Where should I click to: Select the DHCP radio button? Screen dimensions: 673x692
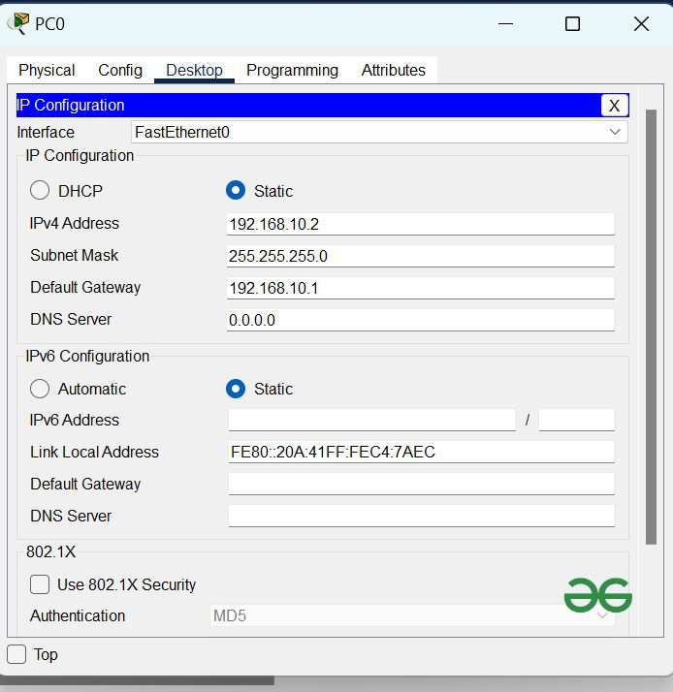[x=40, y=191]
